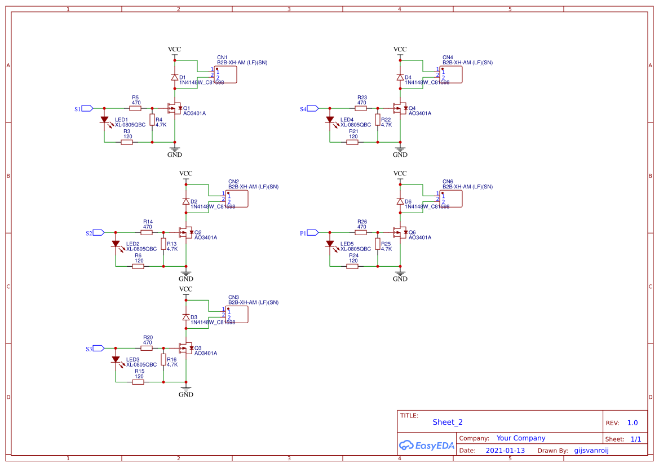
Task: Click the Q6 MOSFET symbol
Action: pyautogui.click(x=400, y=232)
